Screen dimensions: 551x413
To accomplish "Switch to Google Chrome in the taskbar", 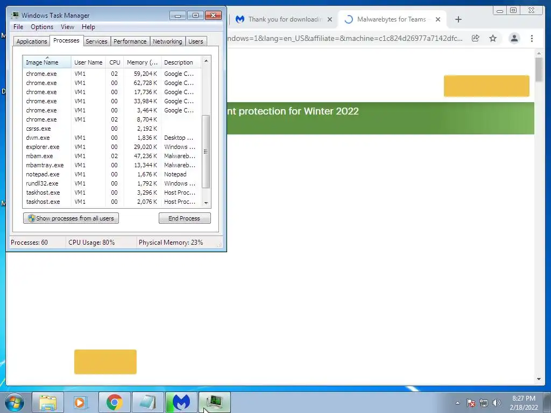I will pos(114,402).
